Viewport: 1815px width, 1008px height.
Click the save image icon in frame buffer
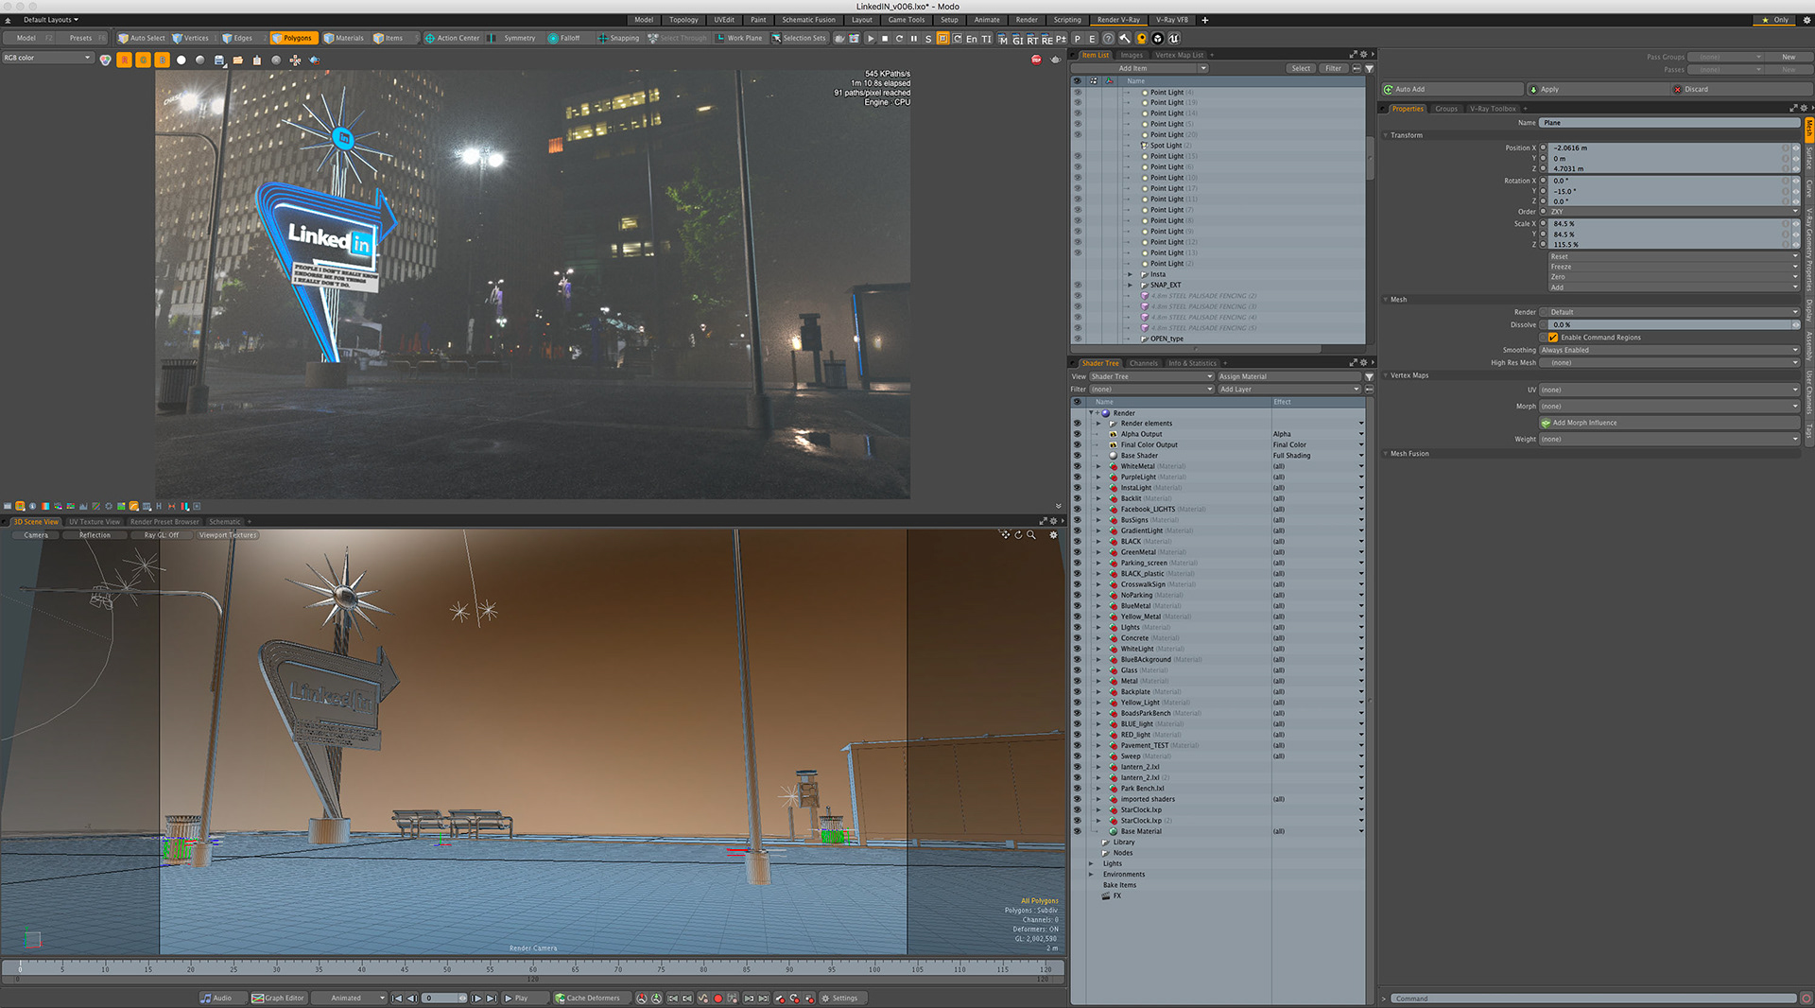(x=219, y=60)
